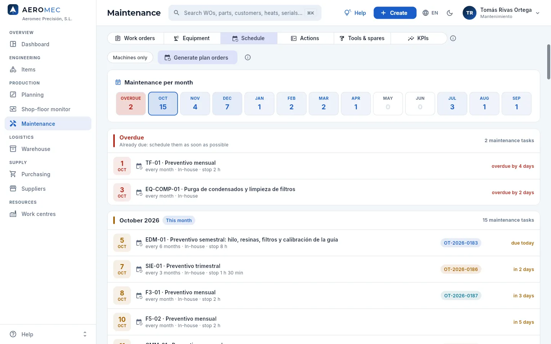Viewport: 551px width, 344px height.
Task: Click the Aeromec logo icon
Action: (x=13, y=10)
